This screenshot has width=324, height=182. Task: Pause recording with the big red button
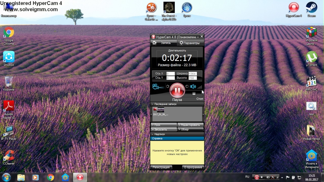pyautogui.click(x=177, y=90)
